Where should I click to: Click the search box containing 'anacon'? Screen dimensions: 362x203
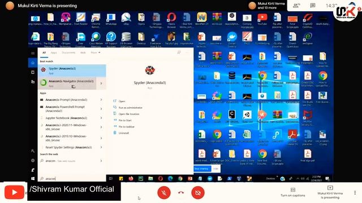72,178
